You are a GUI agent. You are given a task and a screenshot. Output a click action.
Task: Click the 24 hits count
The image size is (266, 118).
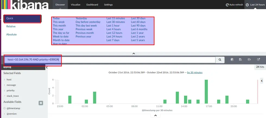(x=260, y=67)
